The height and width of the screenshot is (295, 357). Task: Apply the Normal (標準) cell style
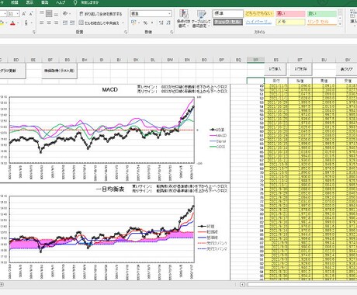(x=228, y=13)
